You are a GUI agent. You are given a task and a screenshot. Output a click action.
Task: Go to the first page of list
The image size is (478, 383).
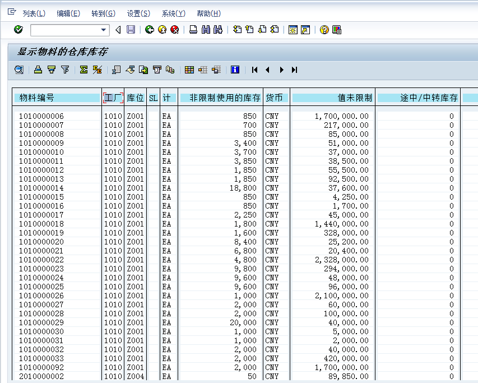(x=254, y=70)
